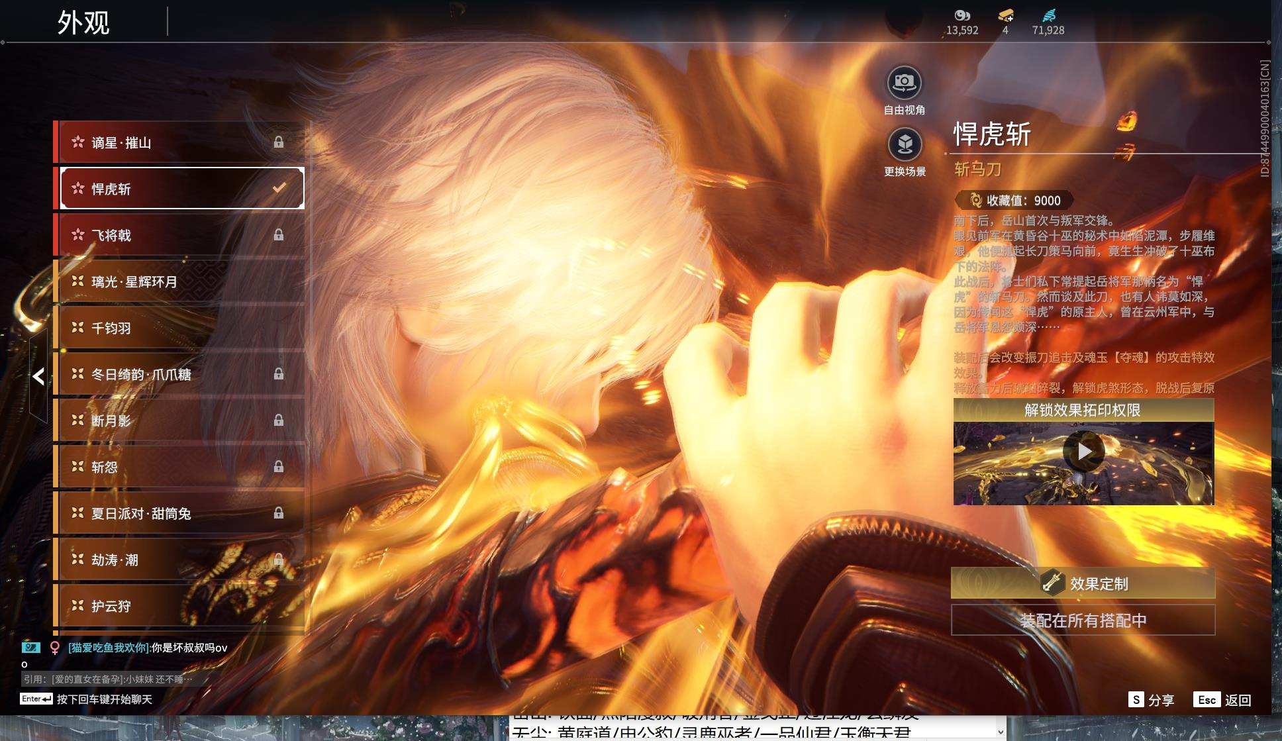
Task: Open the free camera view icon
Action: click(904, 83)
